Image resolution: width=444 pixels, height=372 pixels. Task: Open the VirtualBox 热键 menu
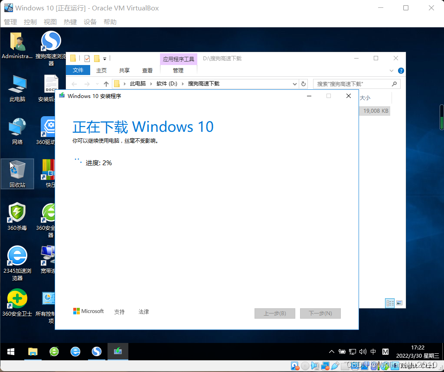click(70, 22)
